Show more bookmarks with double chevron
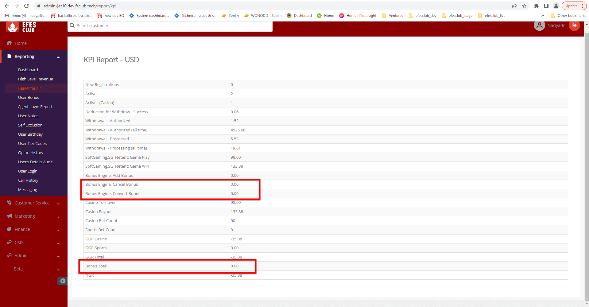The image size is (589, 307). click(543, 16)
